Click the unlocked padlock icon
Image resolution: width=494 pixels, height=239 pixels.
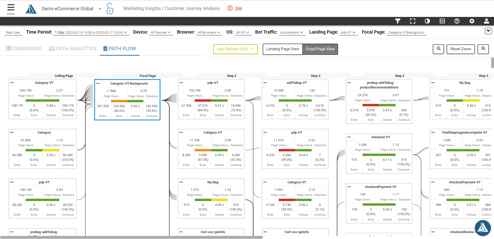[x=110, y=8]
